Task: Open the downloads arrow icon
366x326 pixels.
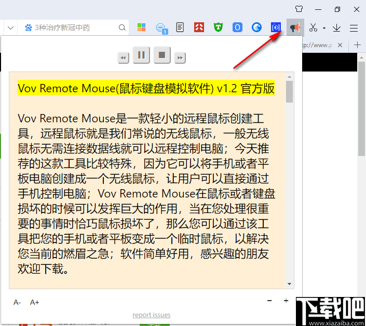Action: pos(336,28)
